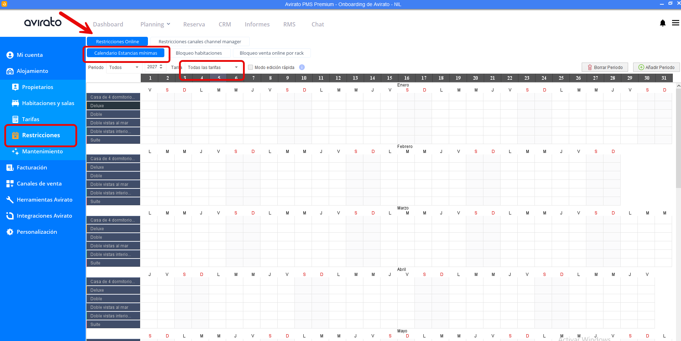Go to the Reserva section
Image resolution: width=681 pixels, height=341 pixels.
(194, 24)
